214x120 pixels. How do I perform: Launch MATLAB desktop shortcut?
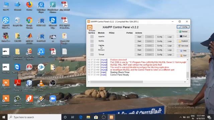point(29,38)
